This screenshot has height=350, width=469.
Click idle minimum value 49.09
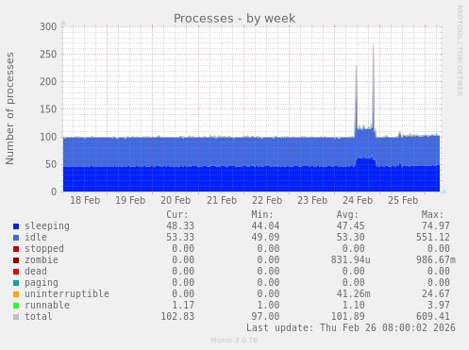tap(265, 238)
